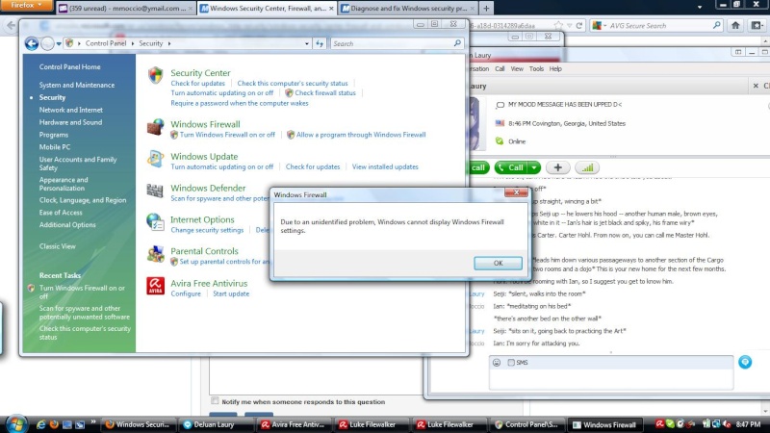This screenshot has height=433, width=770.
Task: Open the Skype Call menu
Action: point(500,68)
